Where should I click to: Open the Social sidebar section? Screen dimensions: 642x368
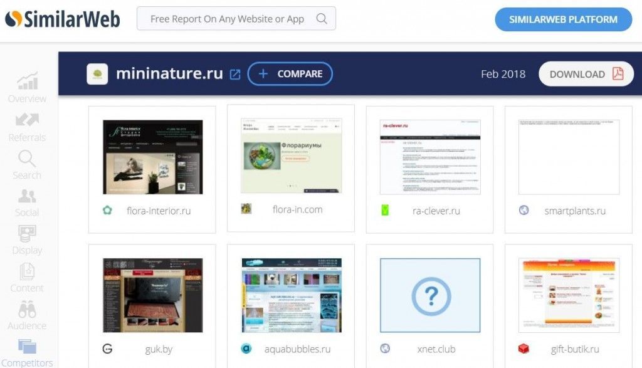click(27, 202)
